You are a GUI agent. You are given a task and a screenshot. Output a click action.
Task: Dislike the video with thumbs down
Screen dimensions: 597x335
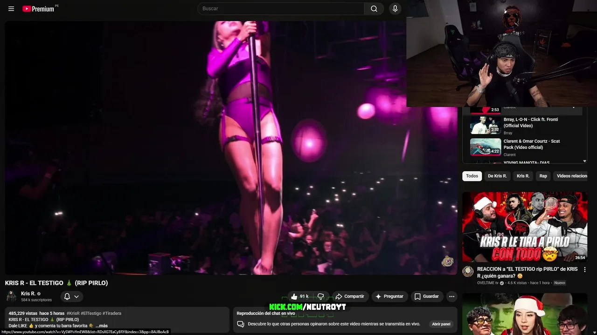321,296
